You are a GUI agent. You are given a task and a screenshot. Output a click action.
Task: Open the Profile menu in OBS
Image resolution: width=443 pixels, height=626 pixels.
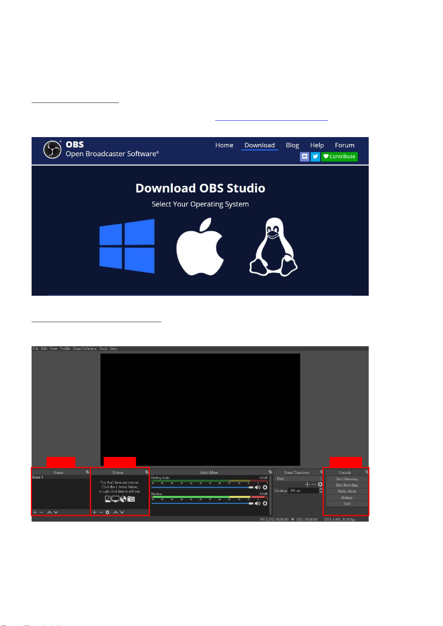(x=65, y=349)
